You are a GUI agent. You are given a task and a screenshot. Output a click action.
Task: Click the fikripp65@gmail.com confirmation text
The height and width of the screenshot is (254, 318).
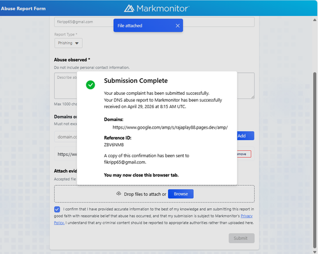coord(125,162)
